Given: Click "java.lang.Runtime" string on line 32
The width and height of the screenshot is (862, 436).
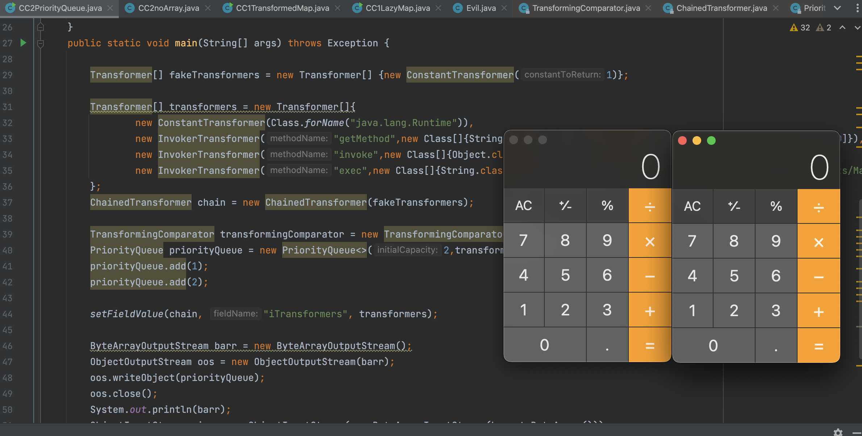Looking at the screenshot, I should [403, 123].
